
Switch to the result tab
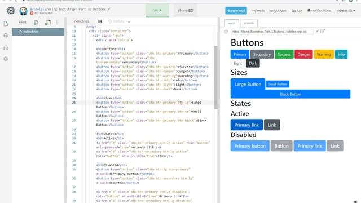[x=232, y=23]
